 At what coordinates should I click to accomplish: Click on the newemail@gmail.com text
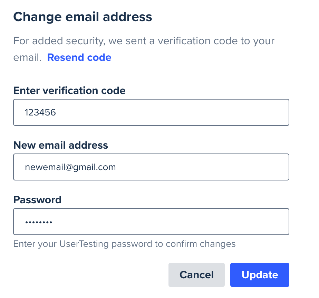coord(70,167)
